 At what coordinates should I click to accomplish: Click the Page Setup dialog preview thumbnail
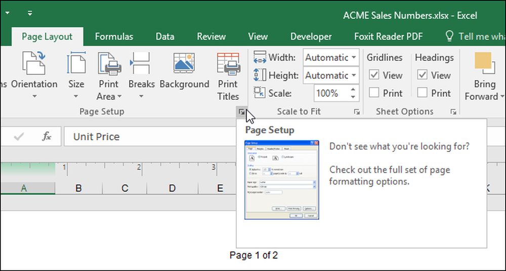(x=282, y=180)
